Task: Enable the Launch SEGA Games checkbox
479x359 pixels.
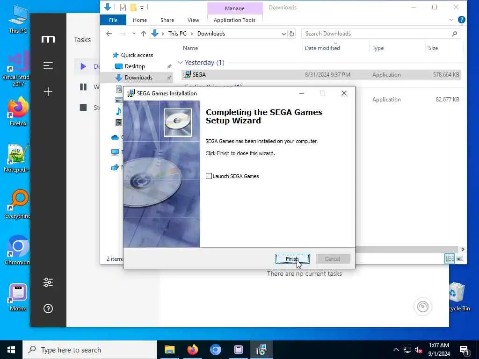Action: click(209, 176)
